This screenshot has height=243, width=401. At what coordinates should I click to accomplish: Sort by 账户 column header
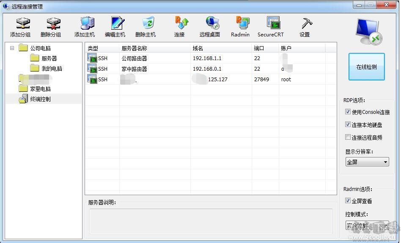tap(302, 48)
